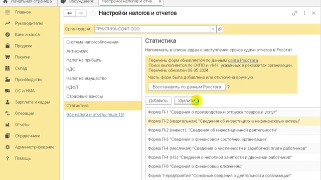Screen dimensions: 321x180
Task: Go forward with the right arrow button
Action: click(x=81, y=13)
